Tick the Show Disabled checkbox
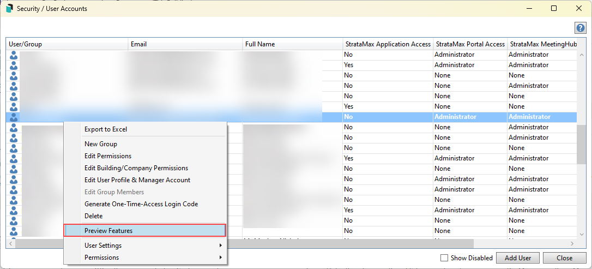This screenshot has width=592, height=269. click(444, 258)
